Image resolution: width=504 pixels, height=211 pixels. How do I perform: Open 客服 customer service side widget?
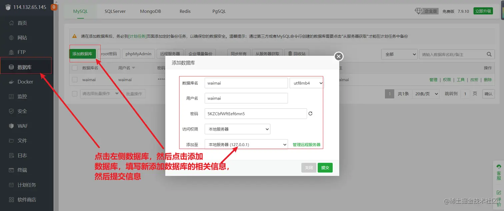[499, 172]
